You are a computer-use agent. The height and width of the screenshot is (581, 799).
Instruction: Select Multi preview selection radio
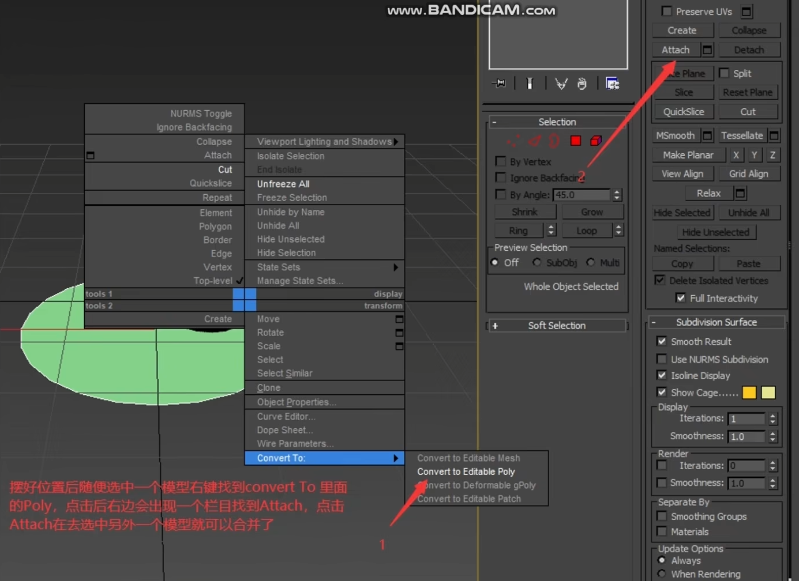click(591, 262)
